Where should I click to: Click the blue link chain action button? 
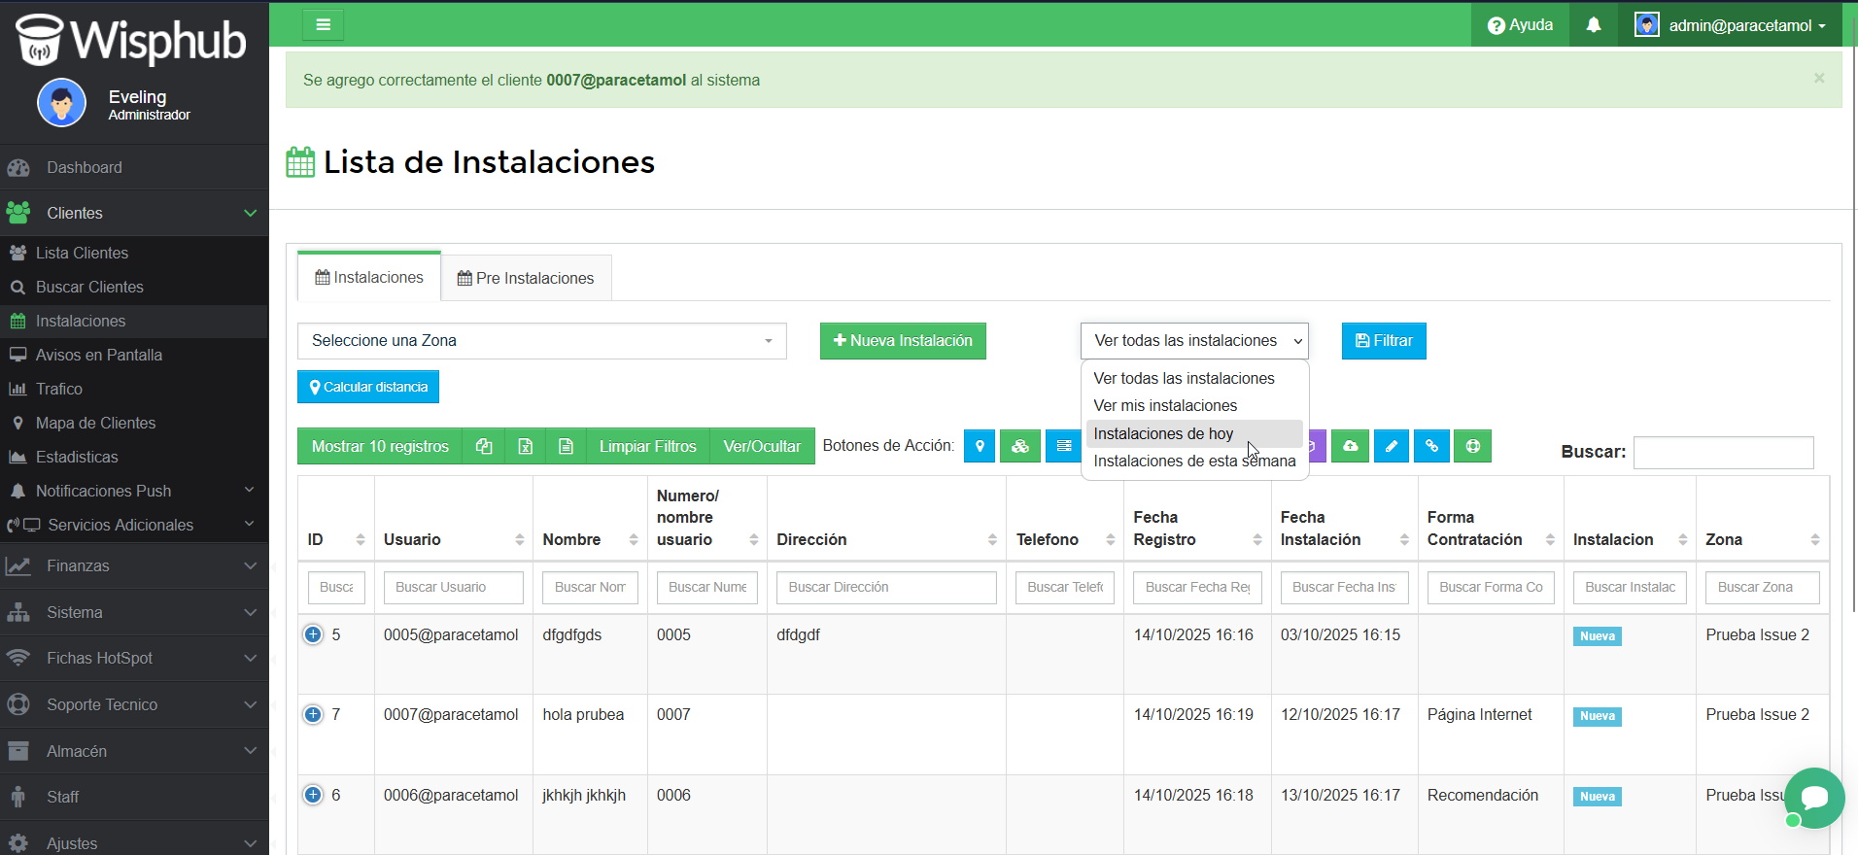(x=1431, y=446)
